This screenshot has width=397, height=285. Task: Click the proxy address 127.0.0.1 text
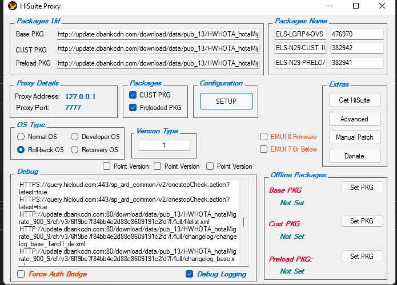pyautogui.click(x=81, y=97)
